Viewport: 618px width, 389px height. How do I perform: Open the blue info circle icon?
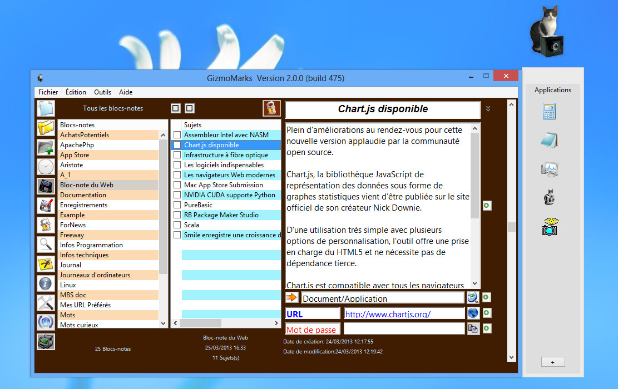pos(46,283)
